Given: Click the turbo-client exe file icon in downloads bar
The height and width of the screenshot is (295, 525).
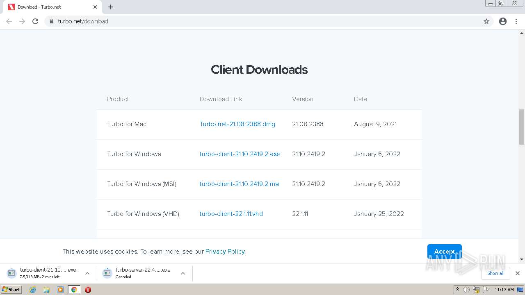Looking at the screenshot, I should point(11,273).
